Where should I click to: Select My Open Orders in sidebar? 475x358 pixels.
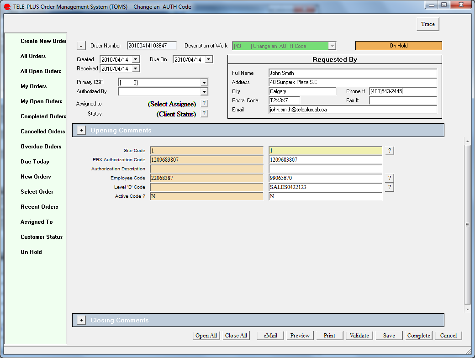tap(42, 101)
